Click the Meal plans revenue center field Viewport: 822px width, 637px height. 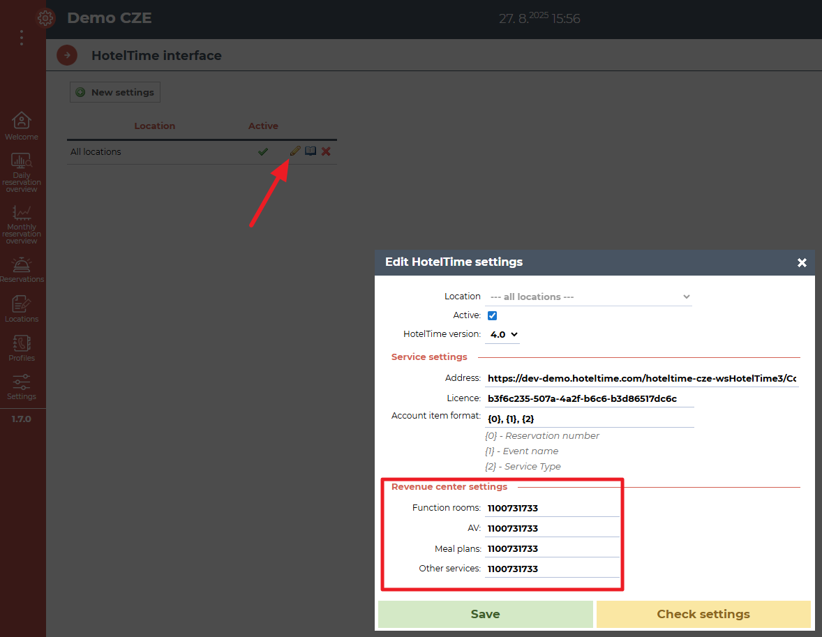pyautogui.click(x=552, y=548)
